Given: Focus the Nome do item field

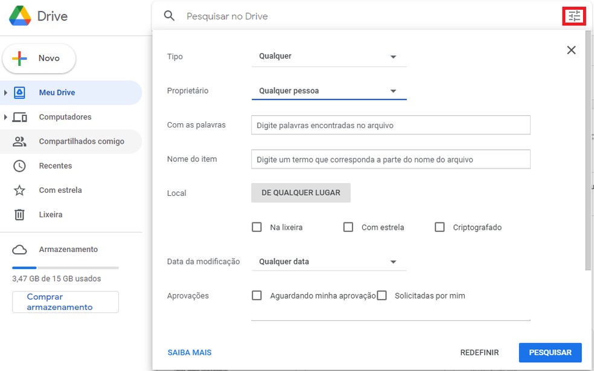Looking at the screenshot, I should click(x=391, y=160).
